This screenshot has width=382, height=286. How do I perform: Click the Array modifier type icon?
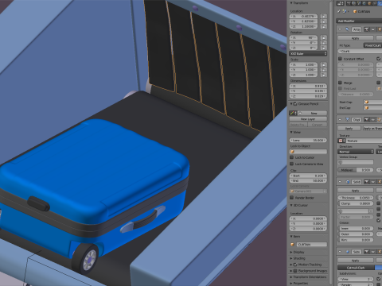click(x=347, y=29)
